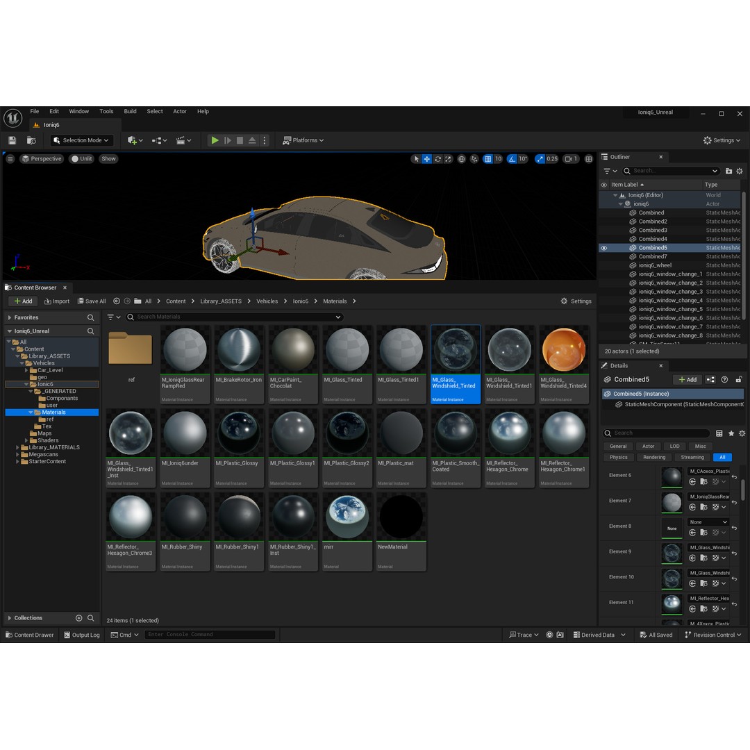
Task: Open the Actor menu
Action: click(x=180, y=111)
